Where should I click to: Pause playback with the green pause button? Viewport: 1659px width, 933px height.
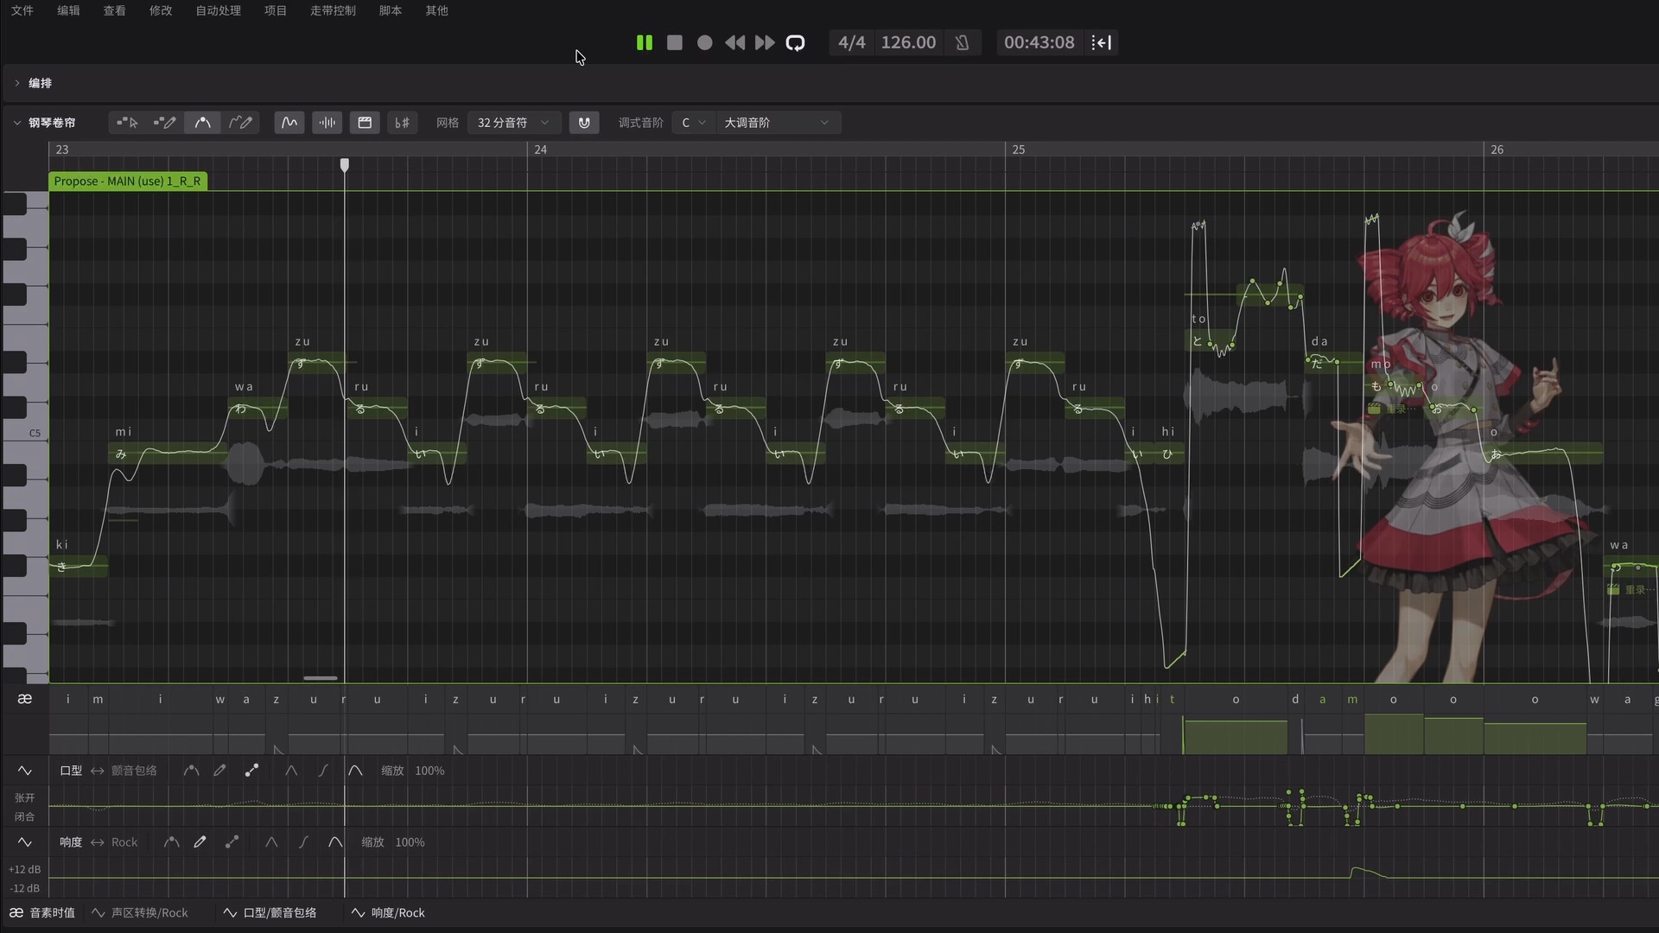tap(645, 42)
